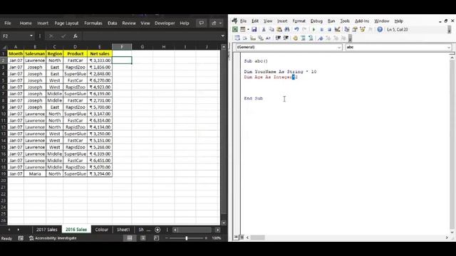The height and width of the screenshot is (256, 456).
Task: Click the New sheet plus icon
Action: (x=157, y=230)
